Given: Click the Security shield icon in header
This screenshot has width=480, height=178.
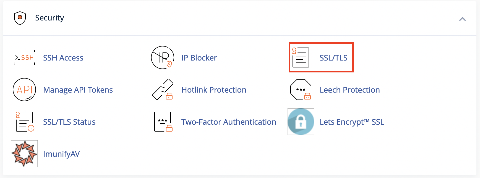Looking at the screenshot, I should coord(20,18).
